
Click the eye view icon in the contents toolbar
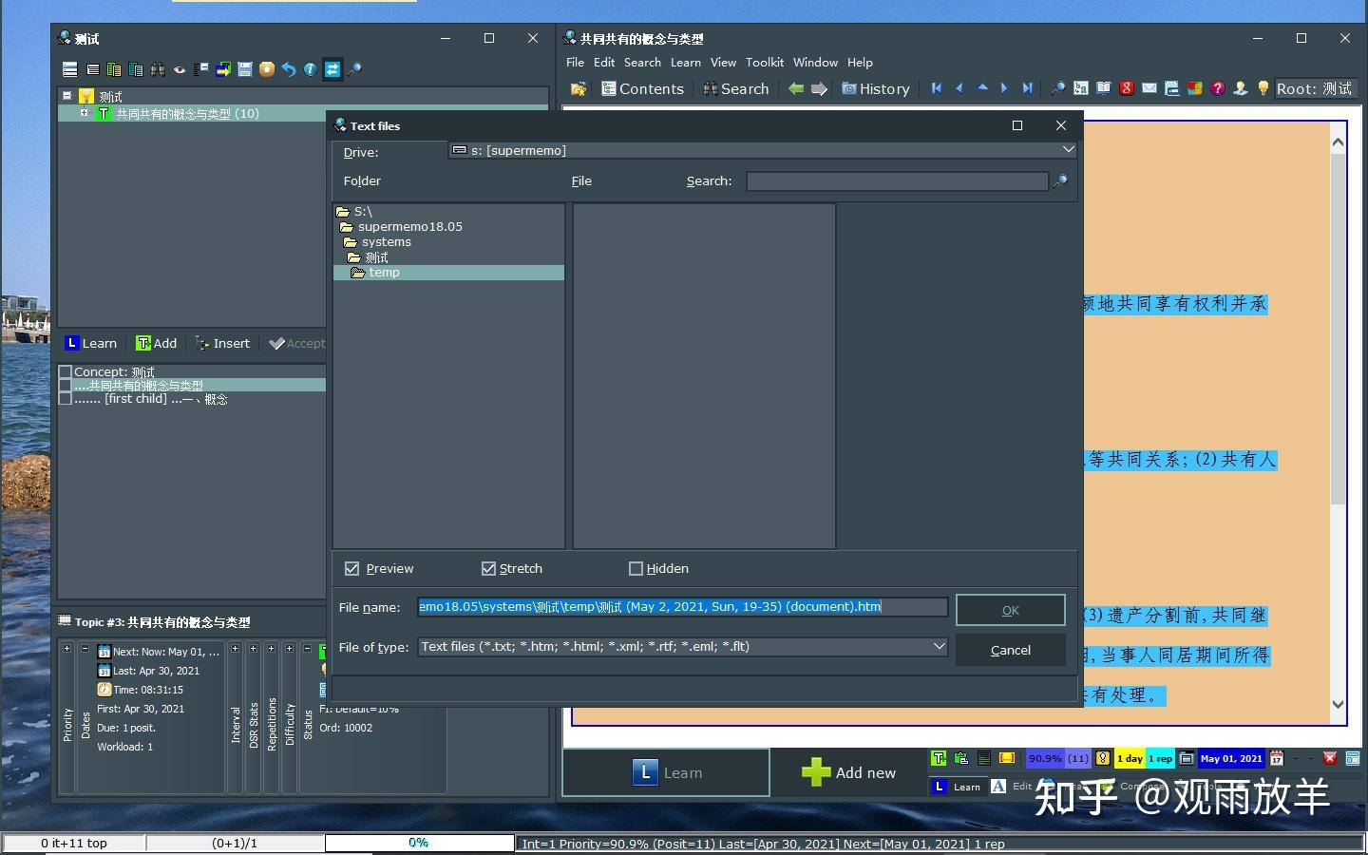[x=179, y=69]
